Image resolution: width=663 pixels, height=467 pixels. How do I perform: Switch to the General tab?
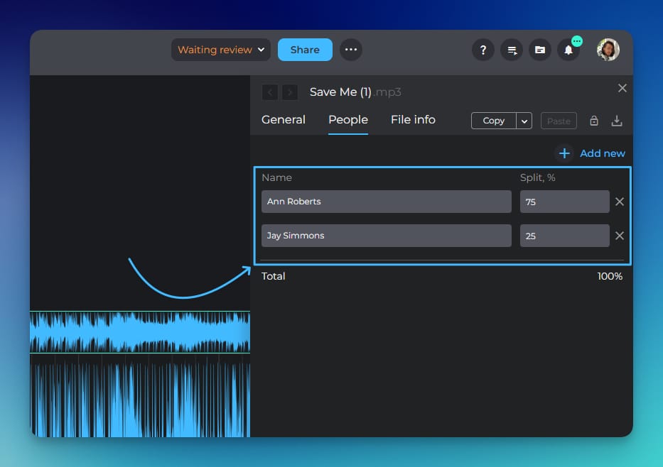tap(284, 119)
